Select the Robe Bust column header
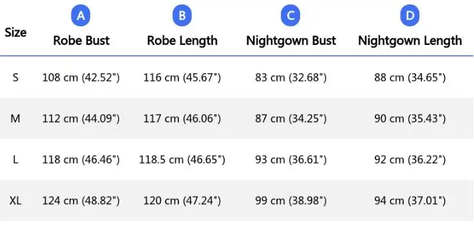Screen dimensions: 474x239 click(x=81, y=40)
